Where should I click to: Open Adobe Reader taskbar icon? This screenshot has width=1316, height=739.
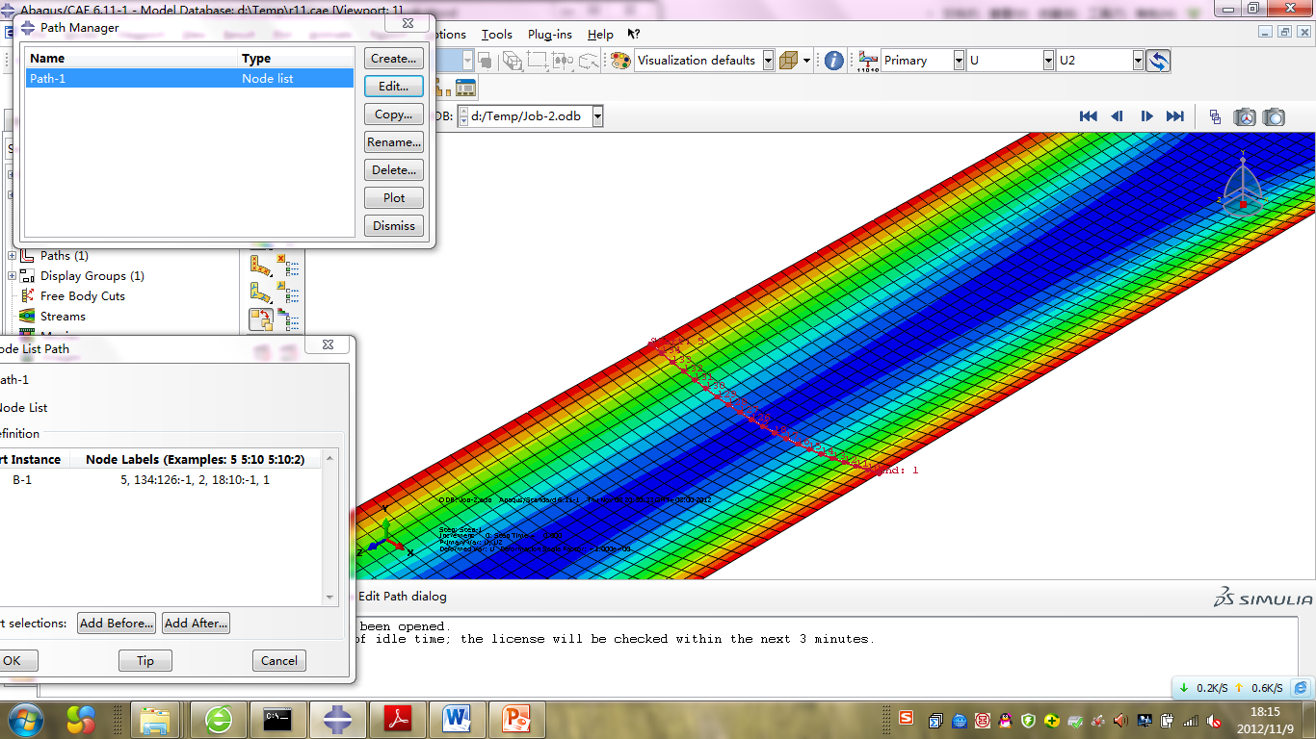(x=398, y=720)
